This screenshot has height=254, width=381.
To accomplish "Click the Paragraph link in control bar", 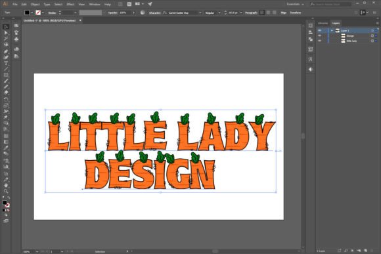I will click(251, 12).
